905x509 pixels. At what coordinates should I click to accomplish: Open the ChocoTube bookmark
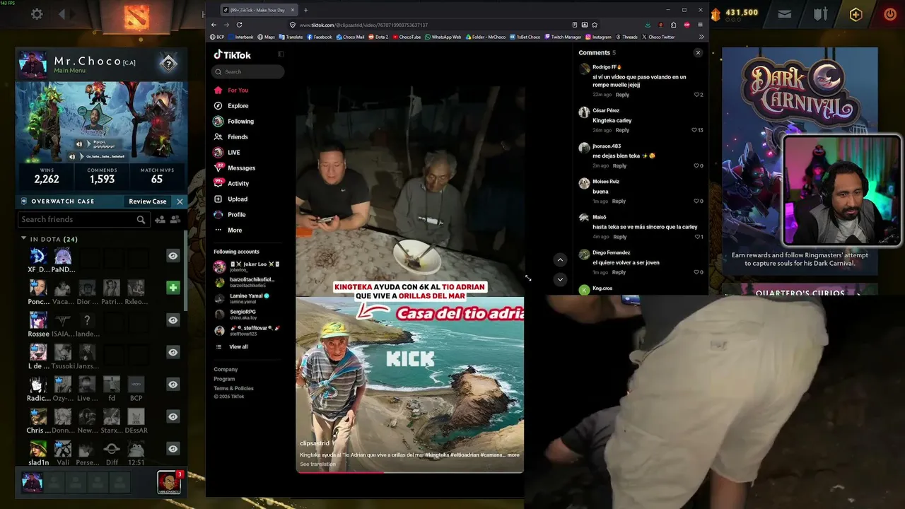[x=407, y=37]
